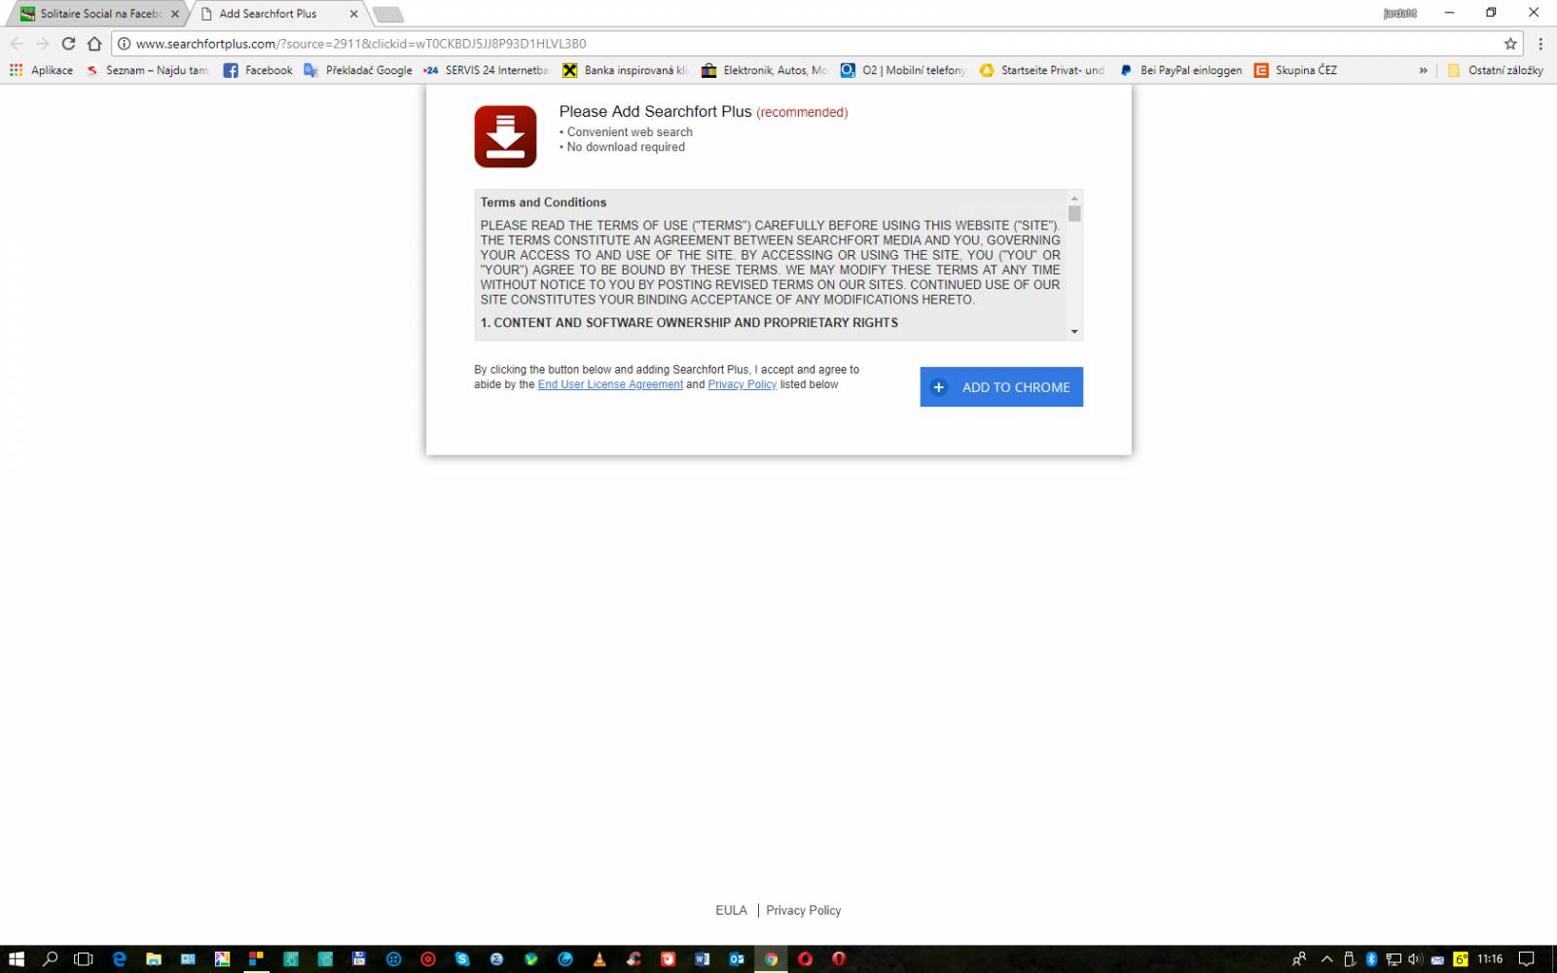Open the Překladač Google bookmark
The image size is (1557, 973).
click(x=357, y=70)
